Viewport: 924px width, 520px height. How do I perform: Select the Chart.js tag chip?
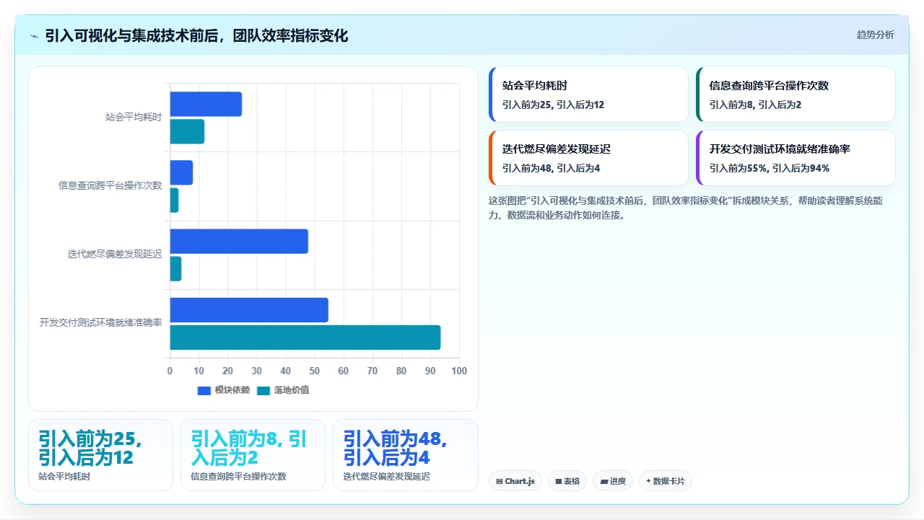pos(515,481)
